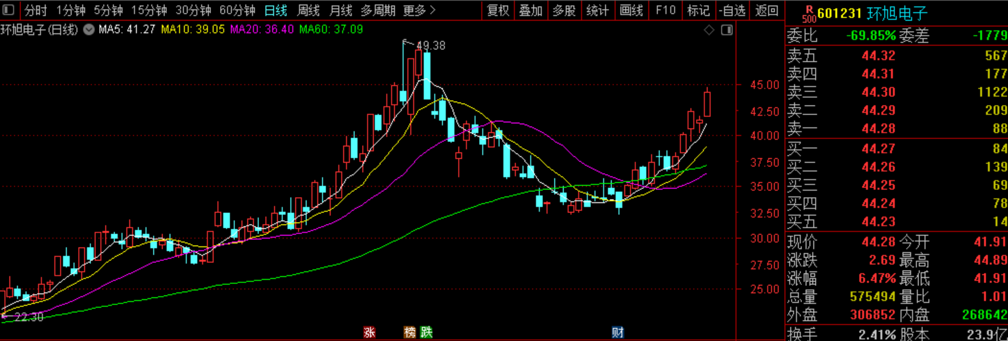The width and height of the screenshot is (1008, 341).
Task: Click the stock name 环旭电子 in the quote panel
Action: pos(897,13)
